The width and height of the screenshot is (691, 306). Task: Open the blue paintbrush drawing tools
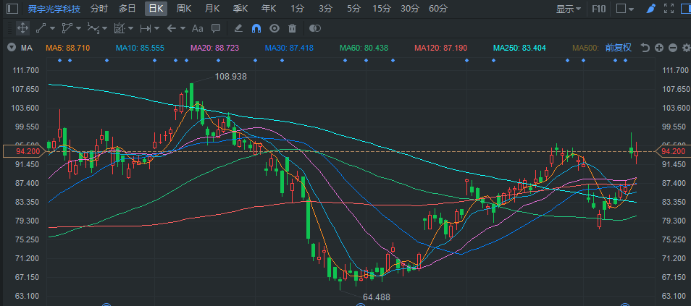pyautogui.click(x=650, y=9)
